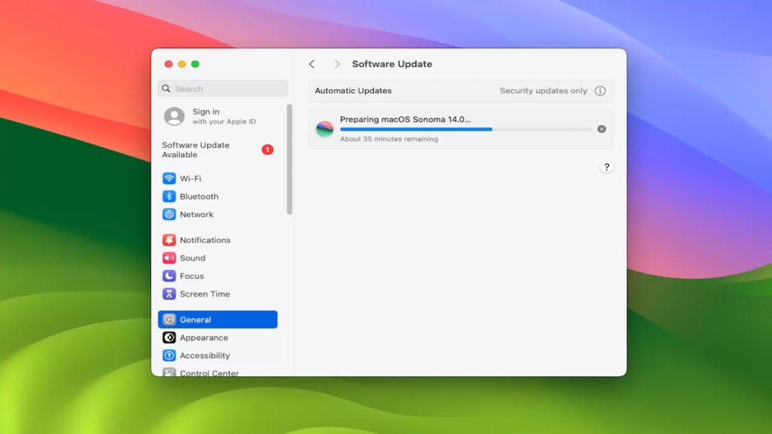Click the Software Update title
Viewport: 772px width, 434px height.
coord(392,64)
